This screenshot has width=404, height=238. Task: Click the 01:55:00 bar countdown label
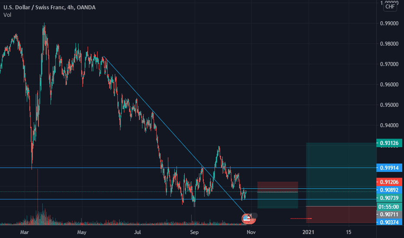[389, 206]
